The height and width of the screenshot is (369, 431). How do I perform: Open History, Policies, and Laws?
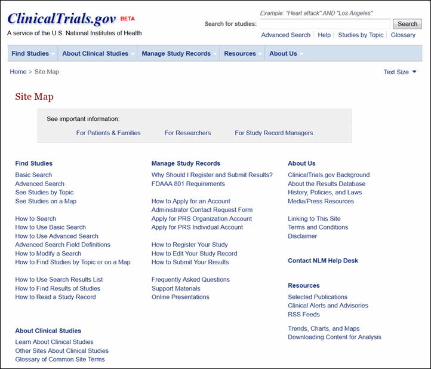[325, 192]
